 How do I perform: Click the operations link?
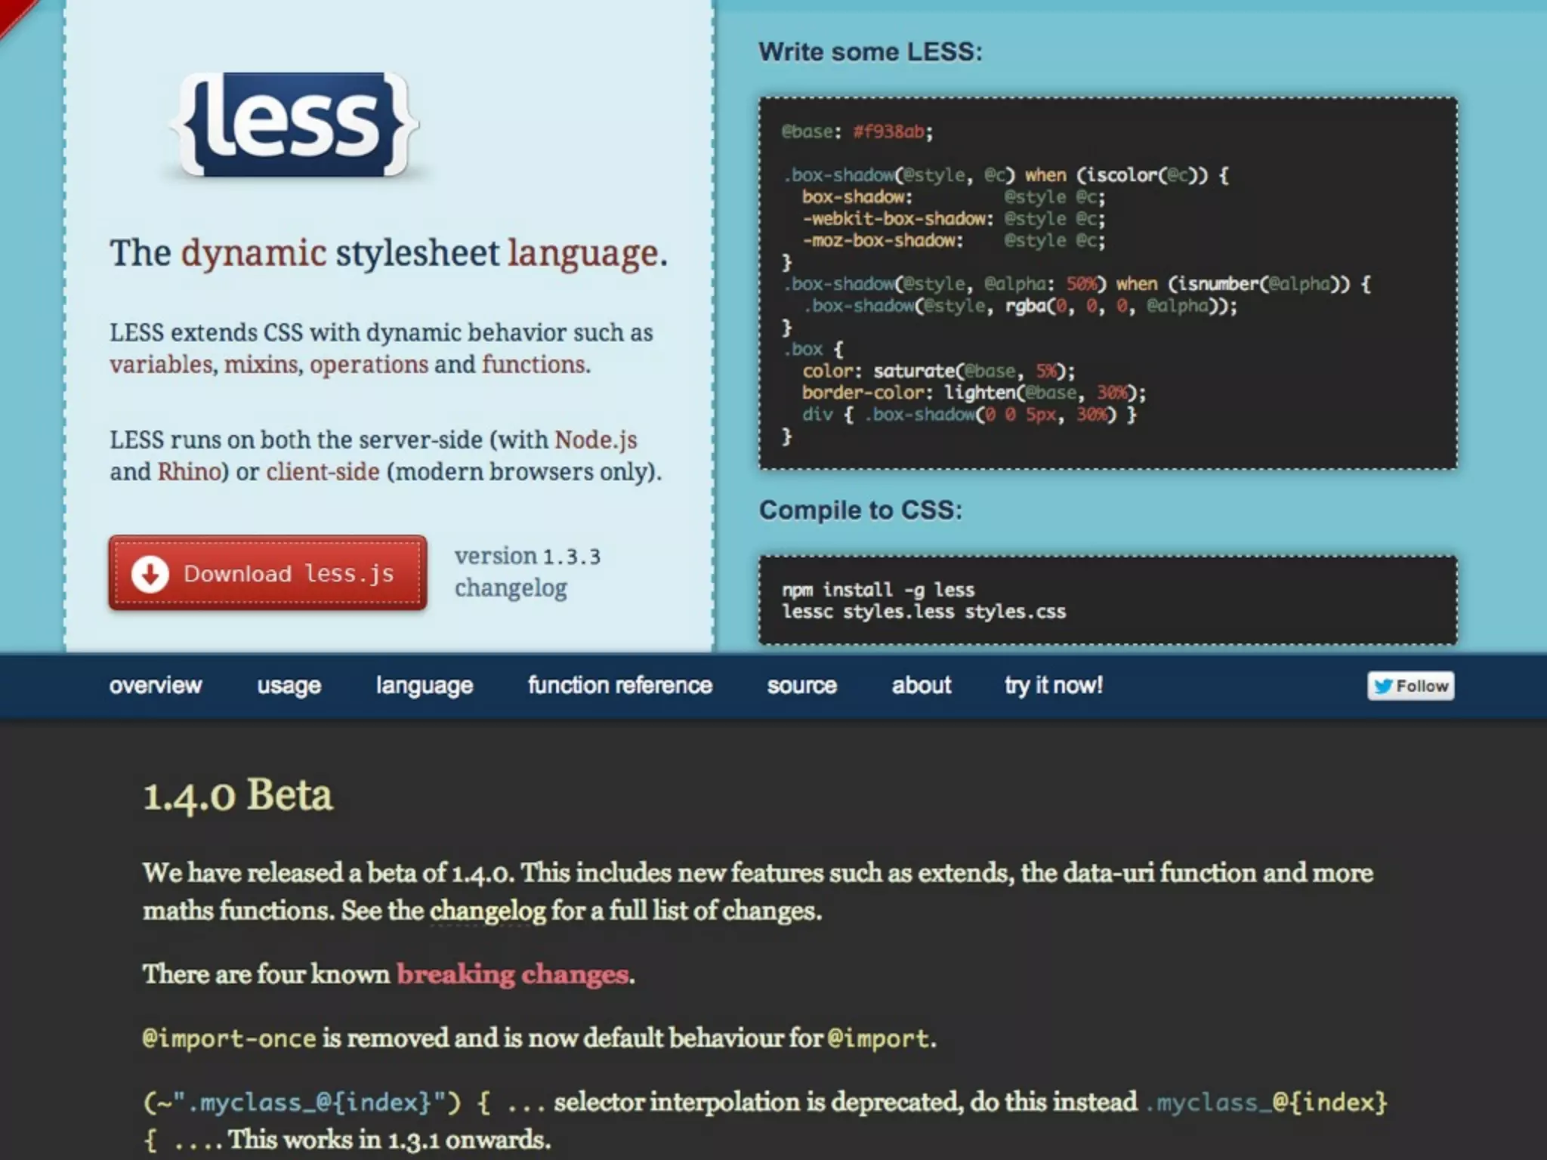369,365
